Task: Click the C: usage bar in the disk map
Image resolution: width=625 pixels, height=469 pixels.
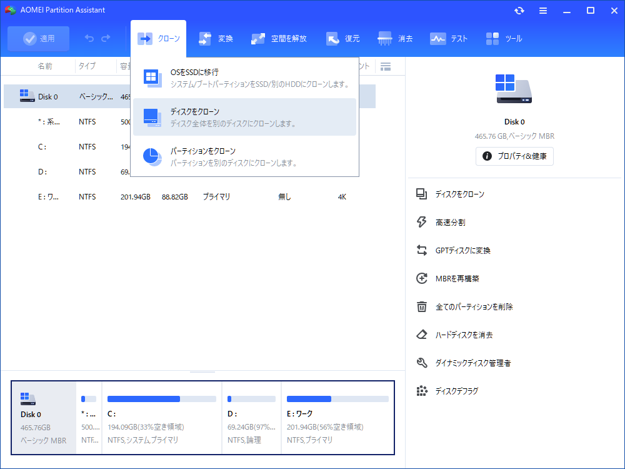Action: (x=162, y=399)
